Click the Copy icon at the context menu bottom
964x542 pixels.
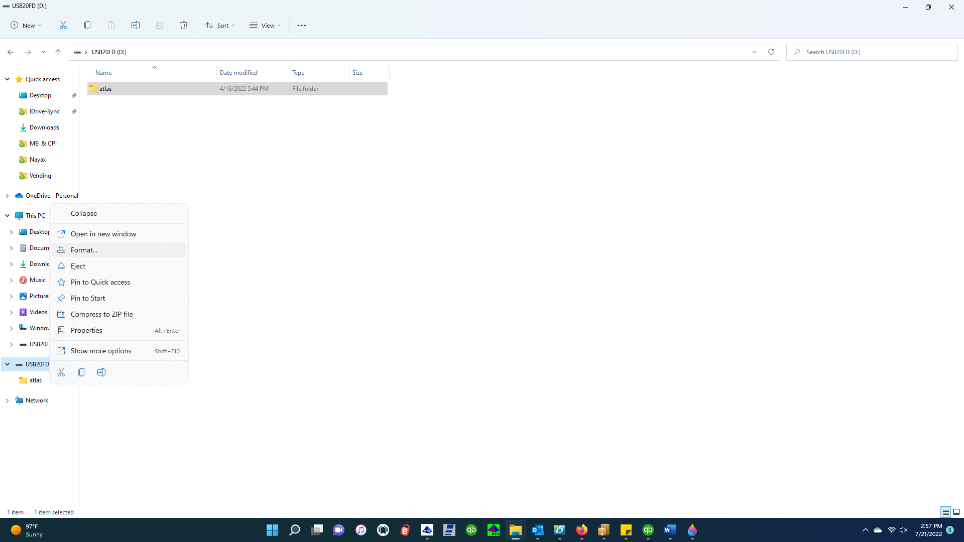click(x=81, y=372)
